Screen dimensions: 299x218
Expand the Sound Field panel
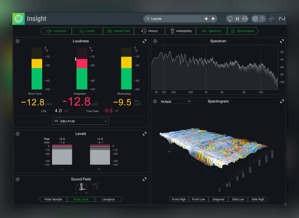click(144, 179)
